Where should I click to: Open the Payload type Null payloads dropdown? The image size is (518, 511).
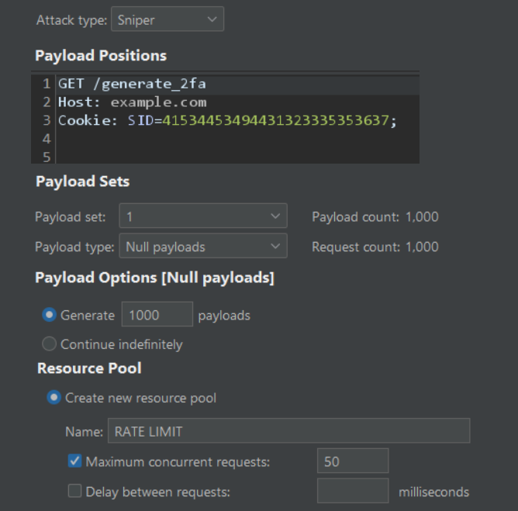(x=203, y=246)
